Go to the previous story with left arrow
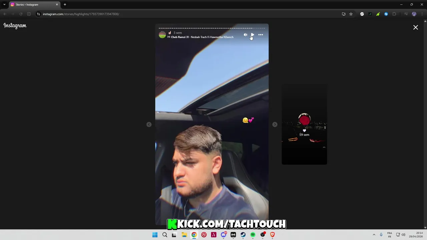The image size is (427, 240). 149,124
